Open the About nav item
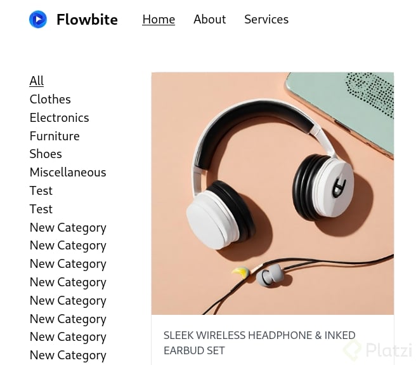The height and width of the screenshot is (365, 416). [210, 20]
